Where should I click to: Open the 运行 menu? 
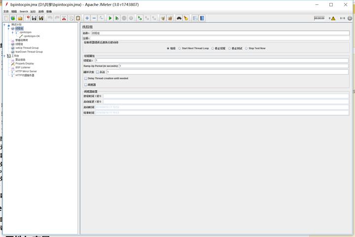33,11
